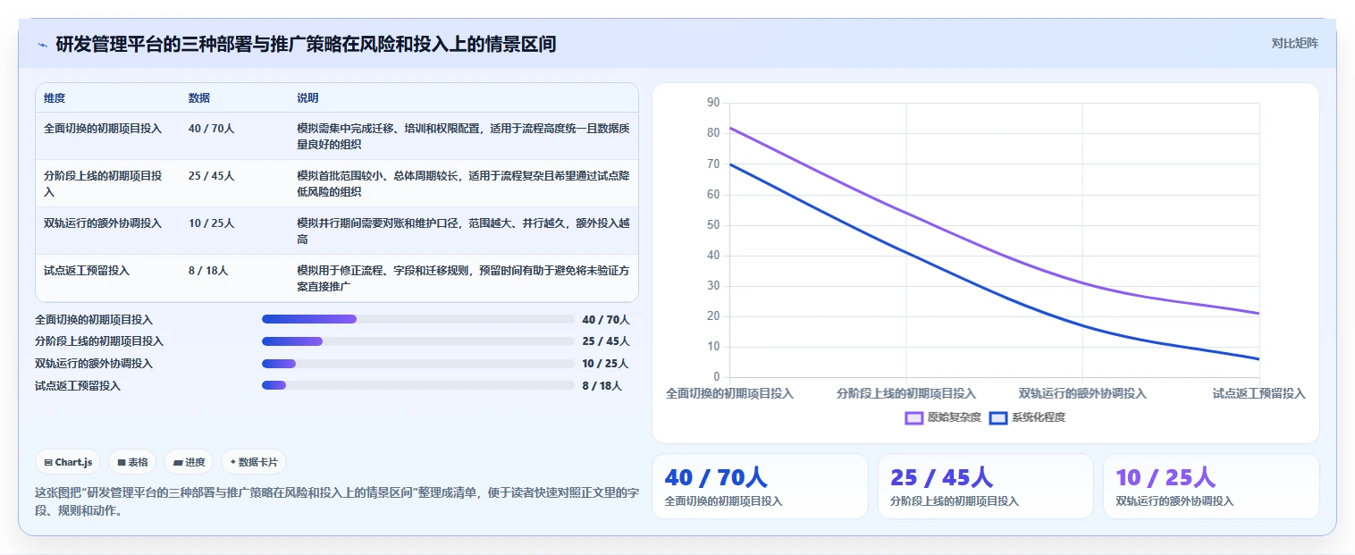Click chart x-axis label 试点返工预留投入

[1259, 393]
